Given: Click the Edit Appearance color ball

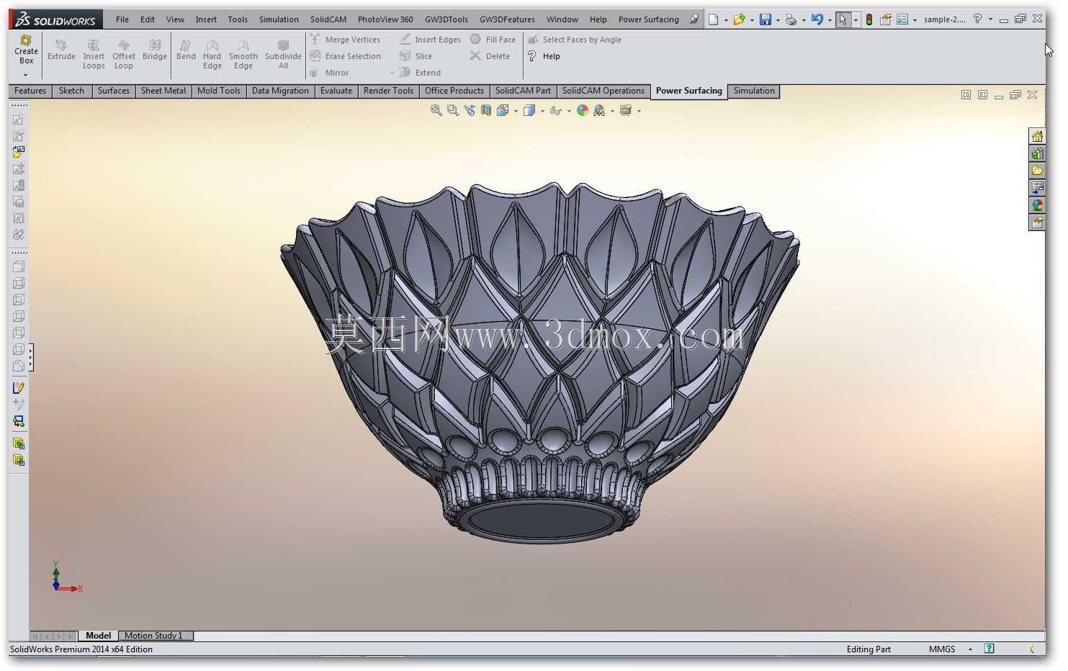Looking at the screenshot, I should pyautogui.click(x=583, y=110).
